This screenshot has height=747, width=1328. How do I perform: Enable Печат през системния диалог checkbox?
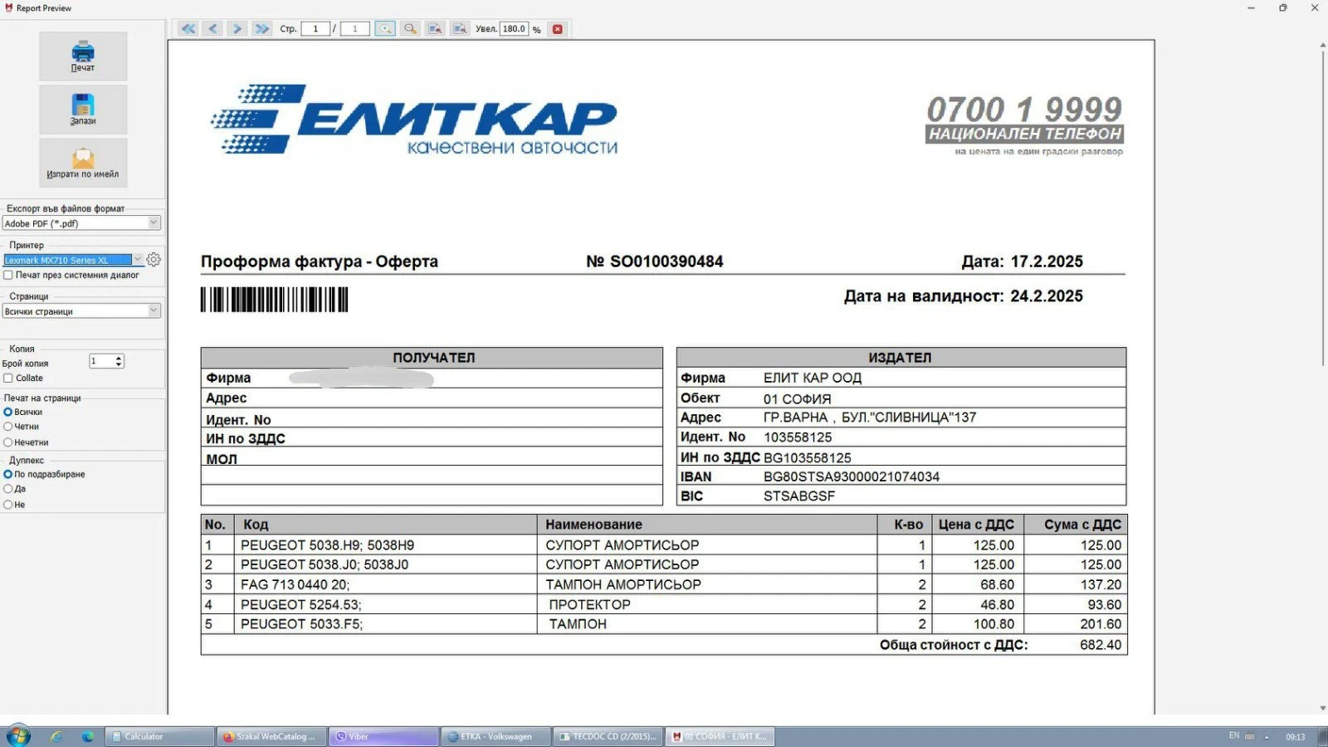pyautogui.click(x=8, y=275)
